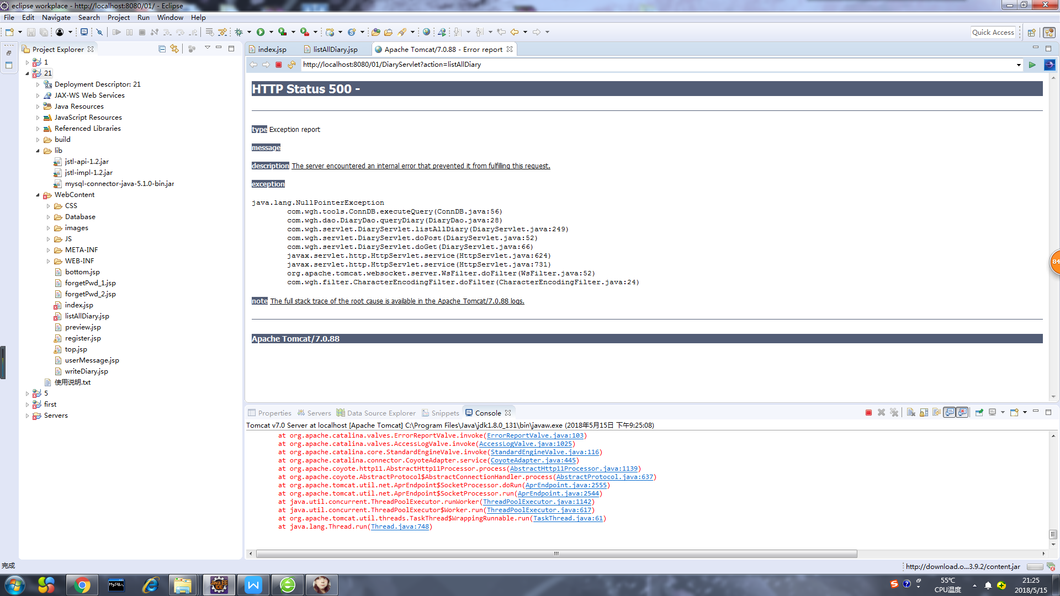This screenshot has width=1060, height=596.
Task: Refresh the internal browser page
Action: 291,65
